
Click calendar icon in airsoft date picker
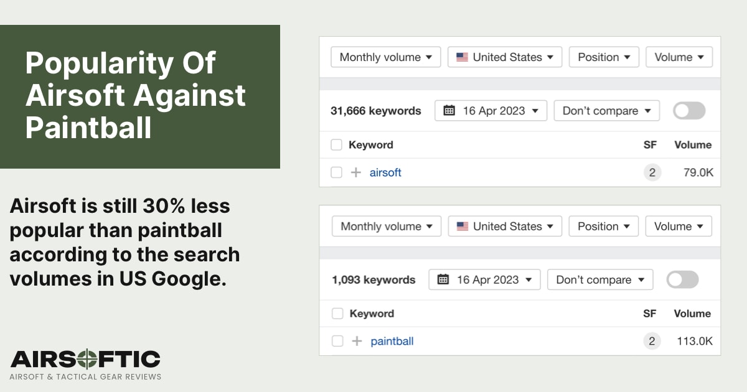(x=449, y=111)
